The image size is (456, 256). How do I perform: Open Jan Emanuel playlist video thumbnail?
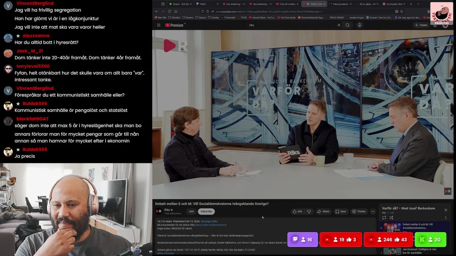point(392,251)
